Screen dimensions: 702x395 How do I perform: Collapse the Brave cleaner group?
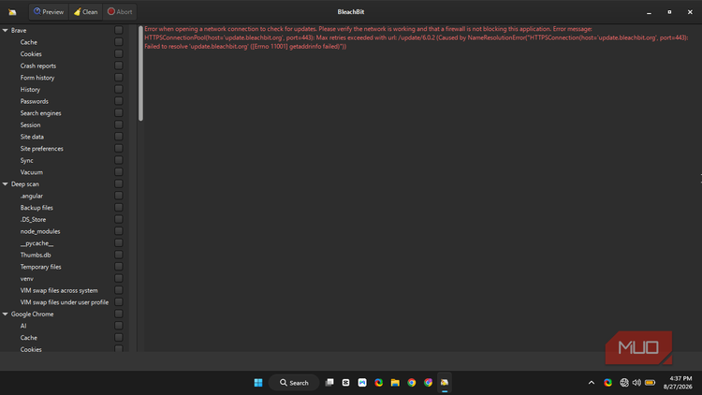tap(6, 31)
